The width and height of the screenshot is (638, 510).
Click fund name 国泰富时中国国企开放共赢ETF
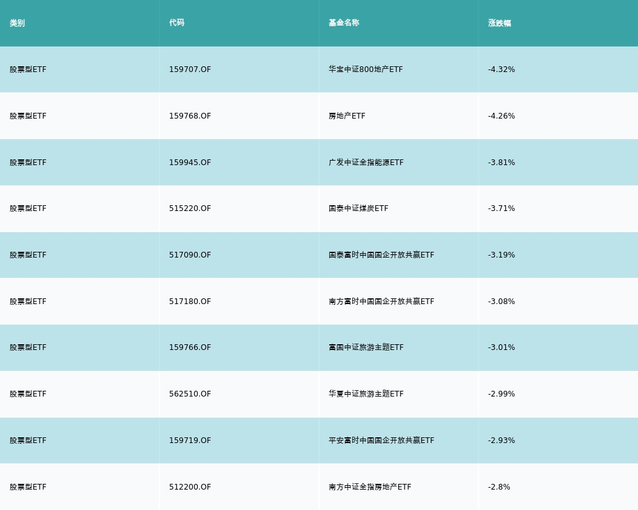tap(382, 255)
